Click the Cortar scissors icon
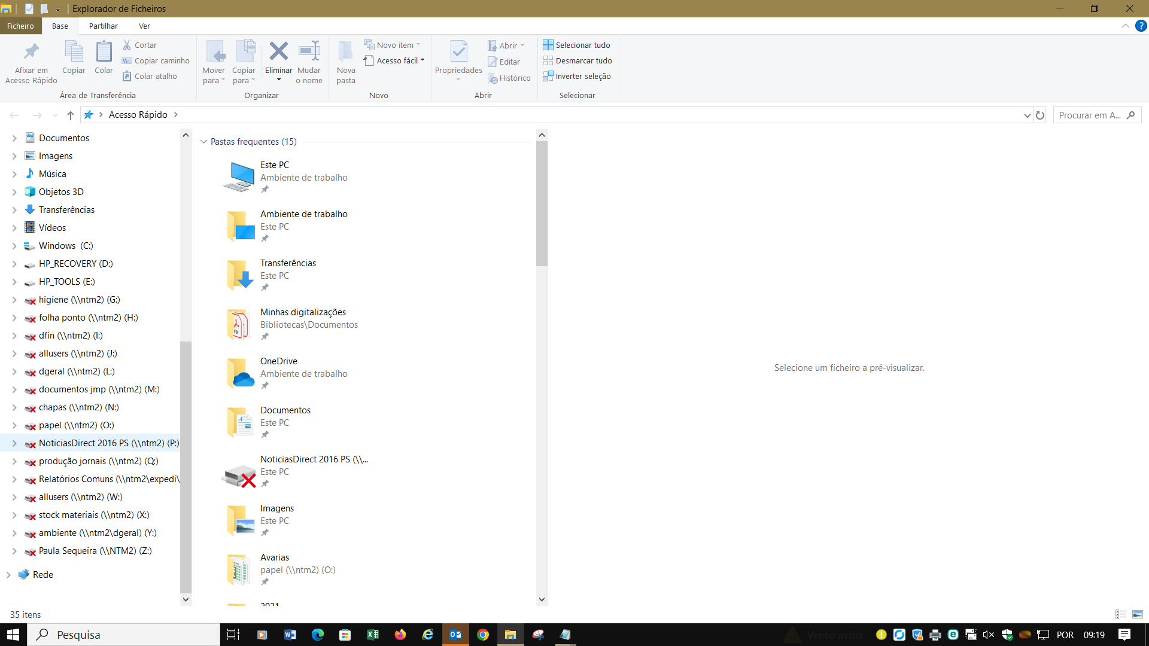The height and width of the screenshot is (646, 1149). pyautogui.click(x=127, y=45)
